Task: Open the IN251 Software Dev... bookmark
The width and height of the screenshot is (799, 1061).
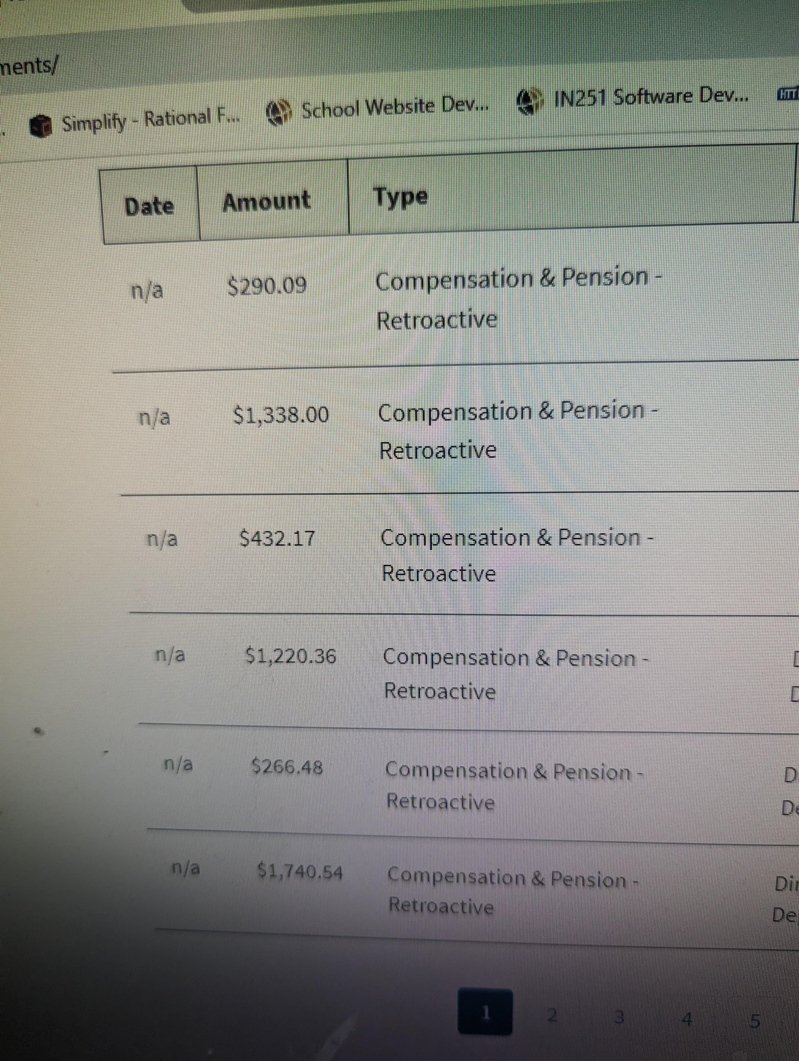Action: (651, 98)
